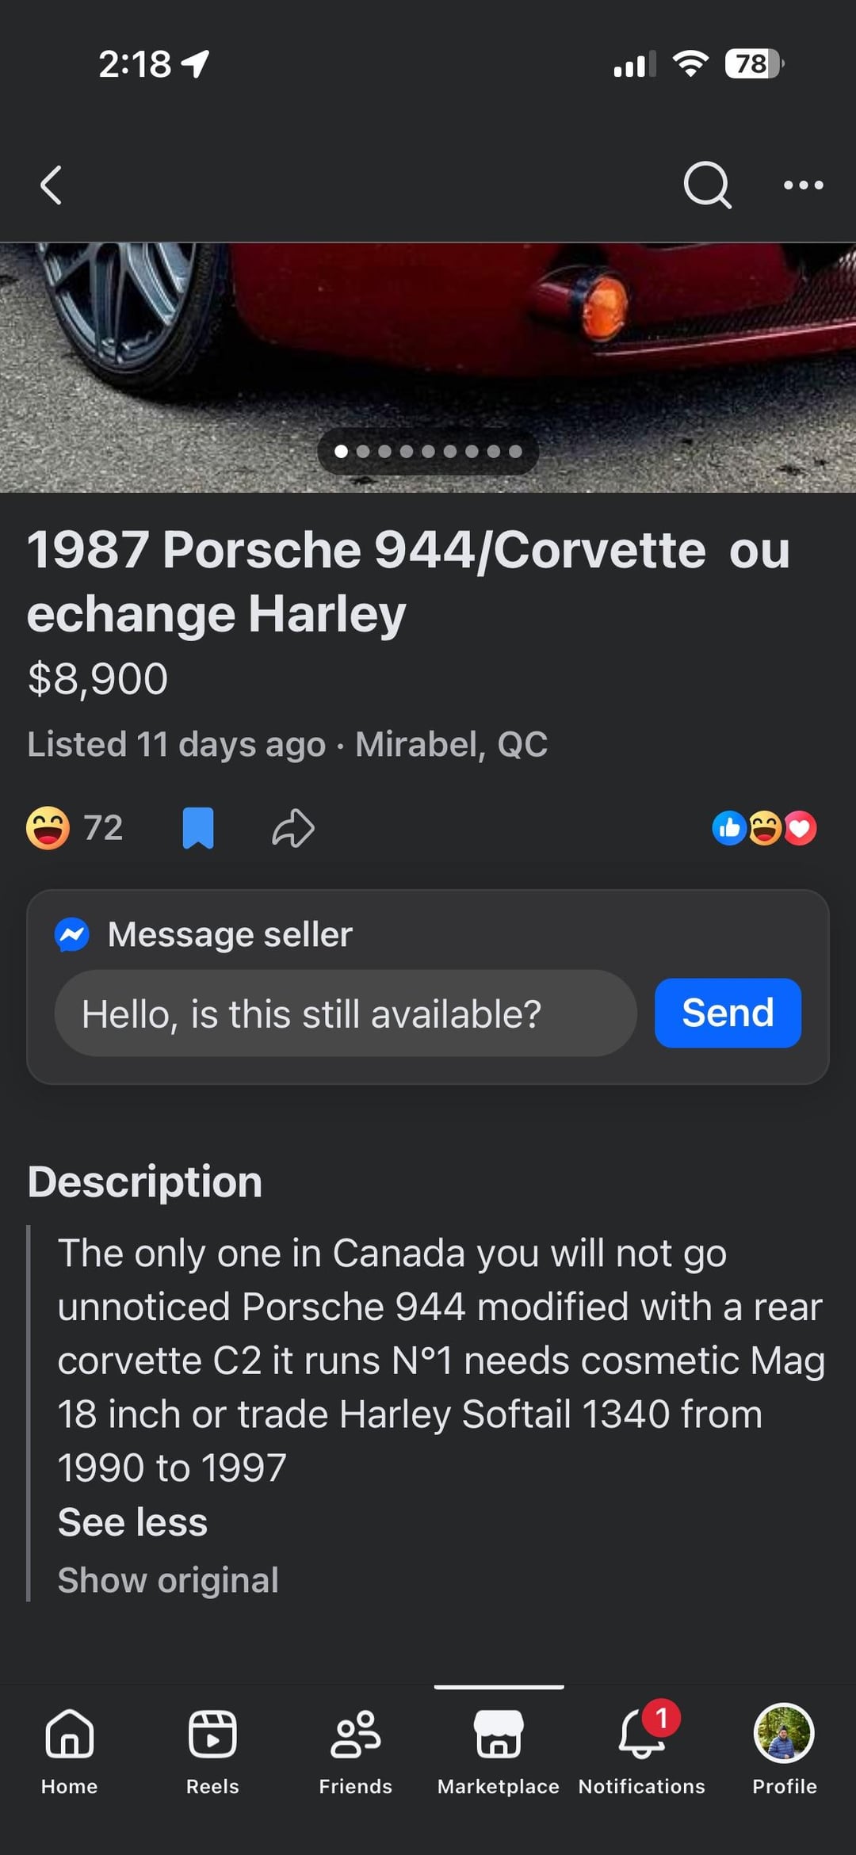Screen dimensions: 856x1855
Task: Tap Show original to toggle translation
Action: pos(168,1580)
